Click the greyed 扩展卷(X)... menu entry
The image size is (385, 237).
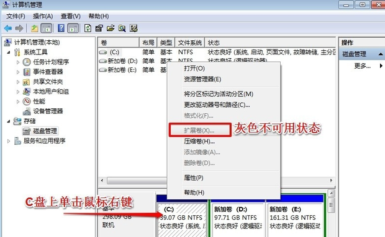click(200, 130)
